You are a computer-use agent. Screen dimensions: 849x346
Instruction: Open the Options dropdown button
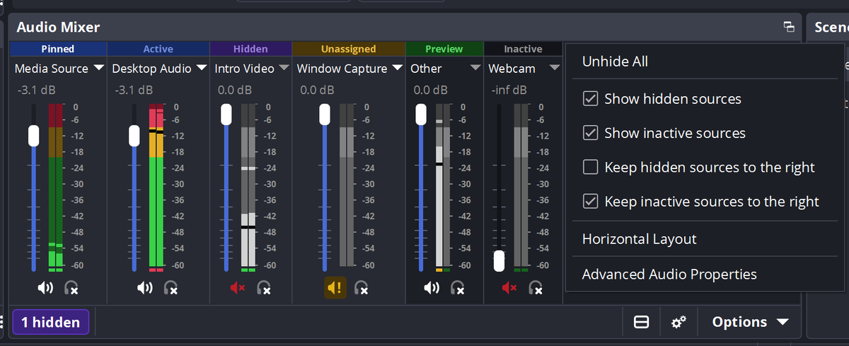[749, 322]
